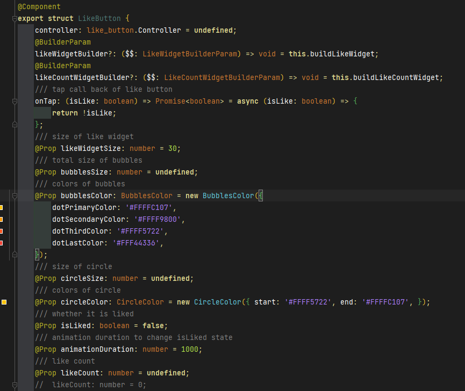Click the likeWidgetSize property name
The height and width of the screenshot is (391, 465).
(x=91, y=148)
